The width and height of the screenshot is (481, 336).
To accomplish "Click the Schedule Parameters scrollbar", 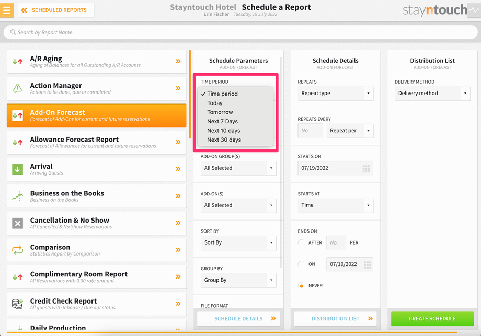I will click(281, 163).
